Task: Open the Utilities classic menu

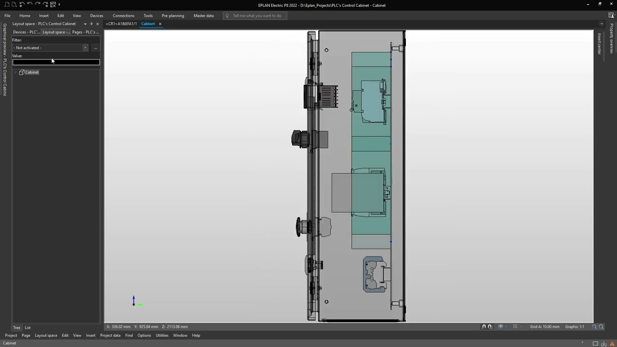Action: (162, 335)
